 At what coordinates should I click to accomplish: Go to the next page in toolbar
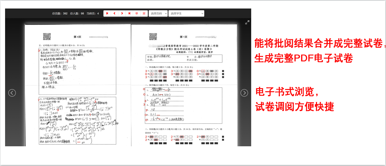pos(122,13)
